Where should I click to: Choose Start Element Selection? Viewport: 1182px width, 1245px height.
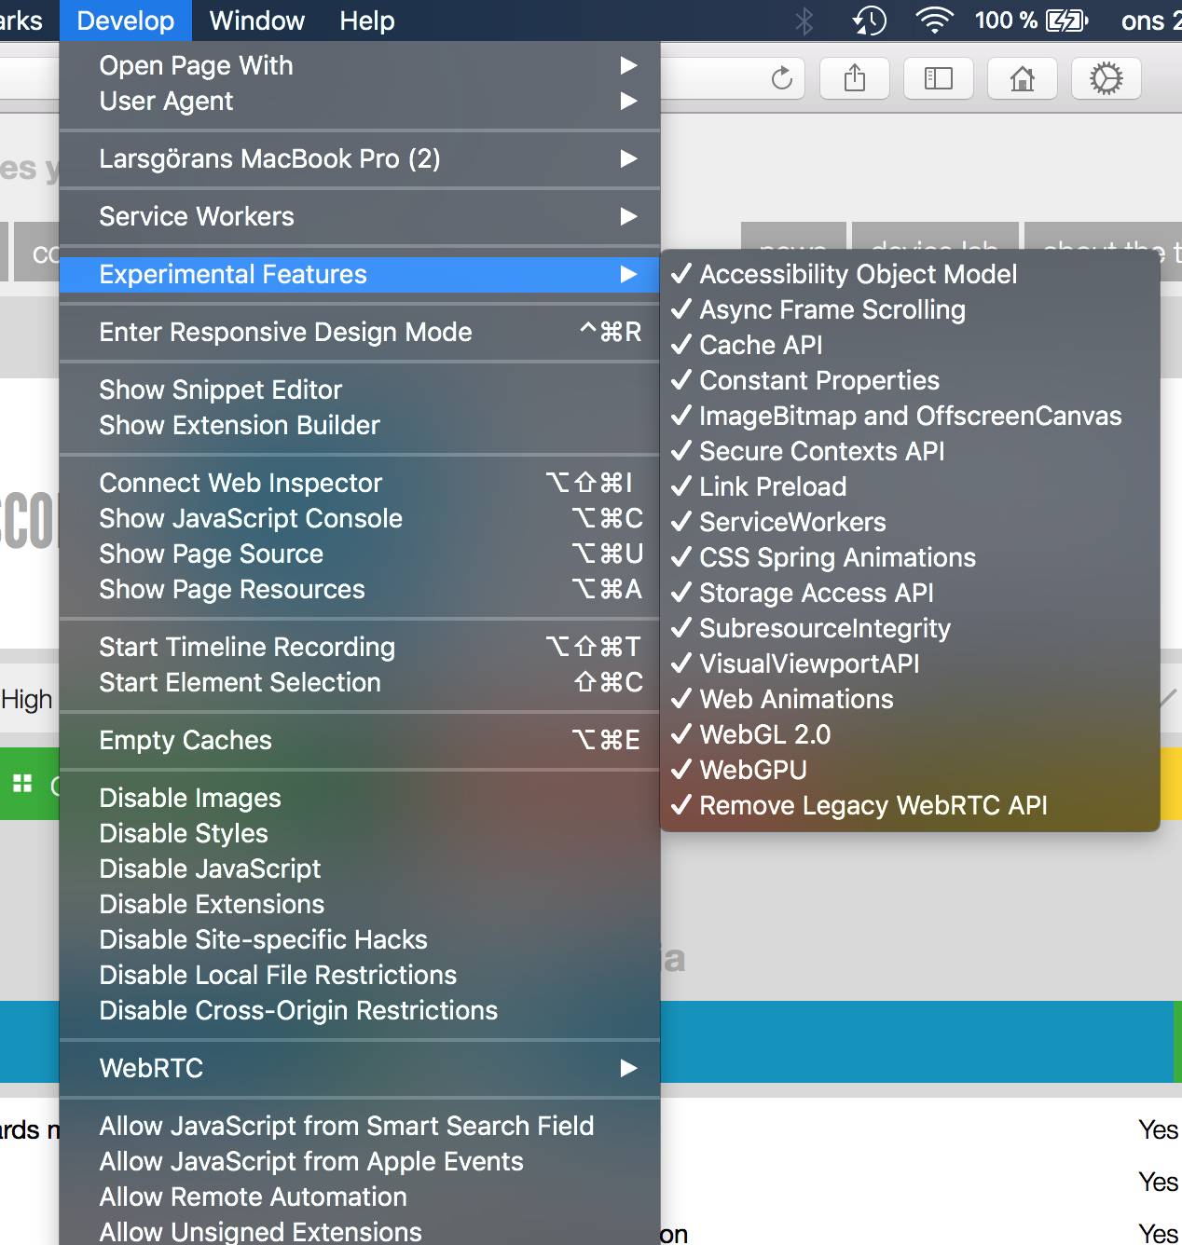coord(360,682)
